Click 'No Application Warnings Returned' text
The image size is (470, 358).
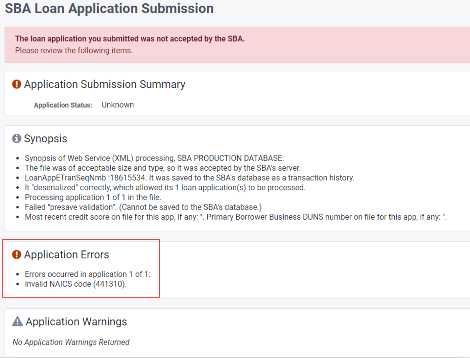click(x=71, y=342)
